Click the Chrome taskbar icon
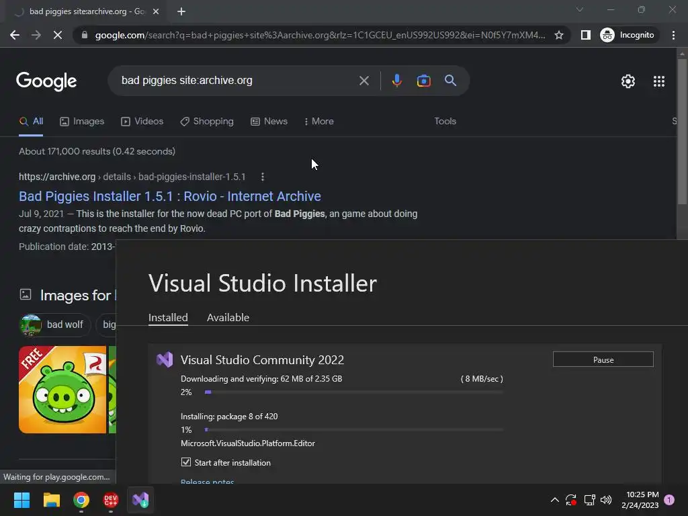 point(81,500)
